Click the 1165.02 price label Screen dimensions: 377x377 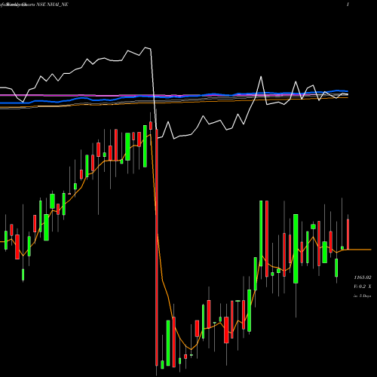coord(363,277)
